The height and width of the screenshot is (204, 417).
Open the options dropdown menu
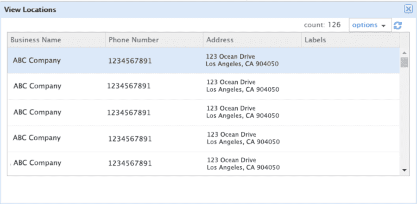[370, 25]
